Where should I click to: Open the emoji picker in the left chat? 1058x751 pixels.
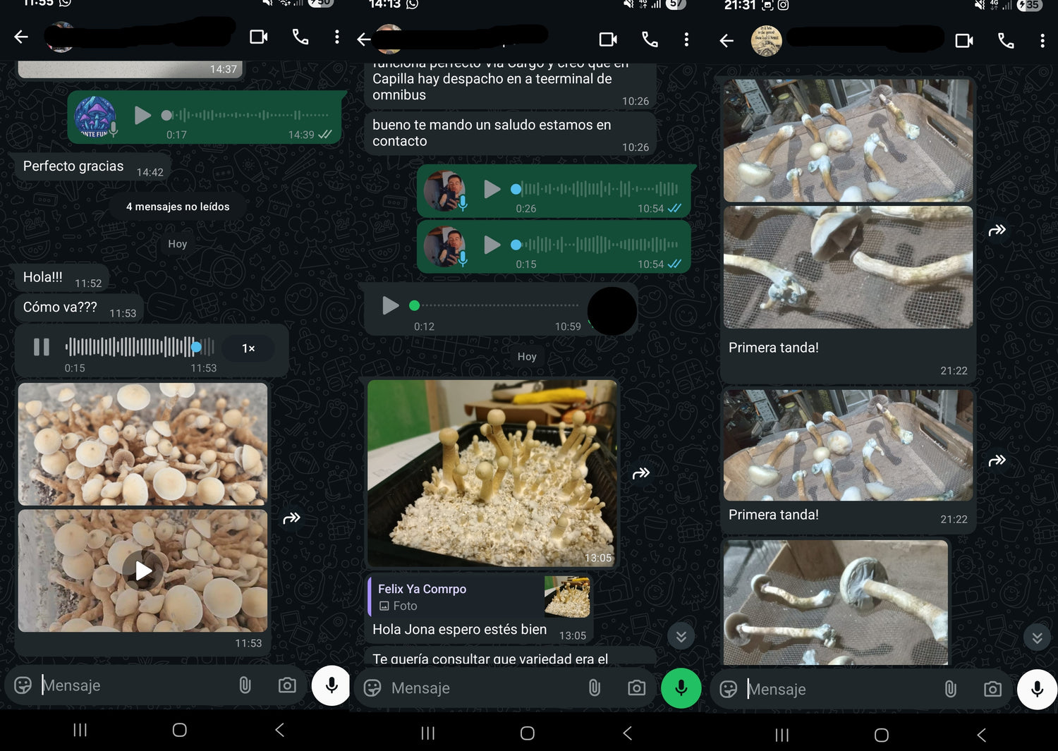(23, 685)
